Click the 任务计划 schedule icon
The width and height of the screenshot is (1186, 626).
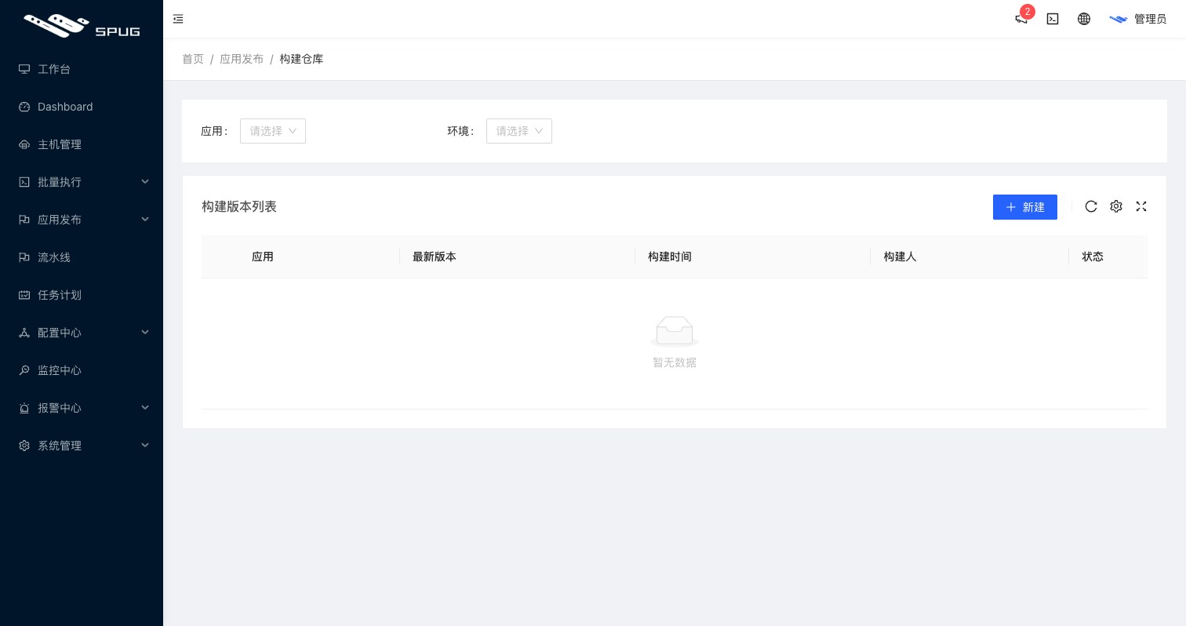pos(24,295)
